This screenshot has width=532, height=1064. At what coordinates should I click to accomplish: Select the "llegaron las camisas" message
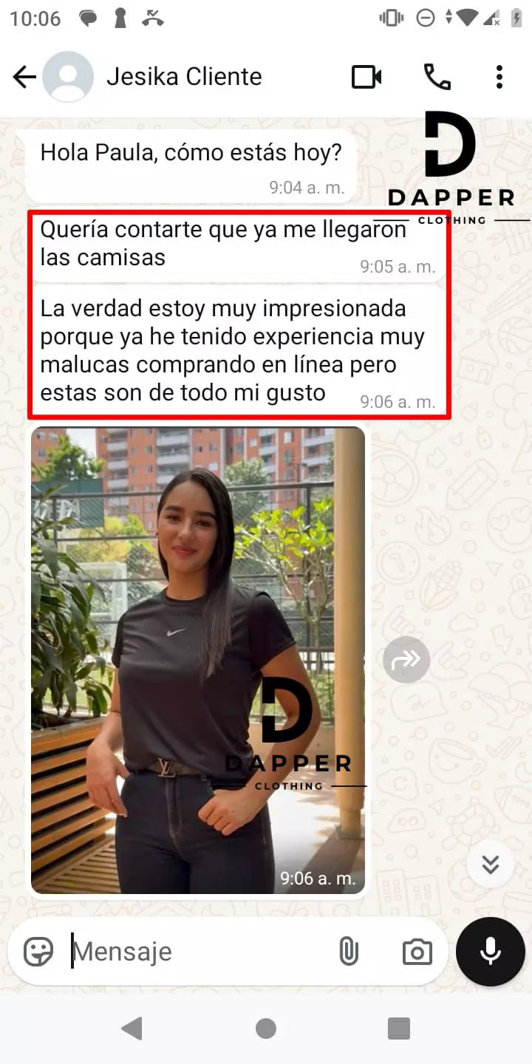(239, 247)
